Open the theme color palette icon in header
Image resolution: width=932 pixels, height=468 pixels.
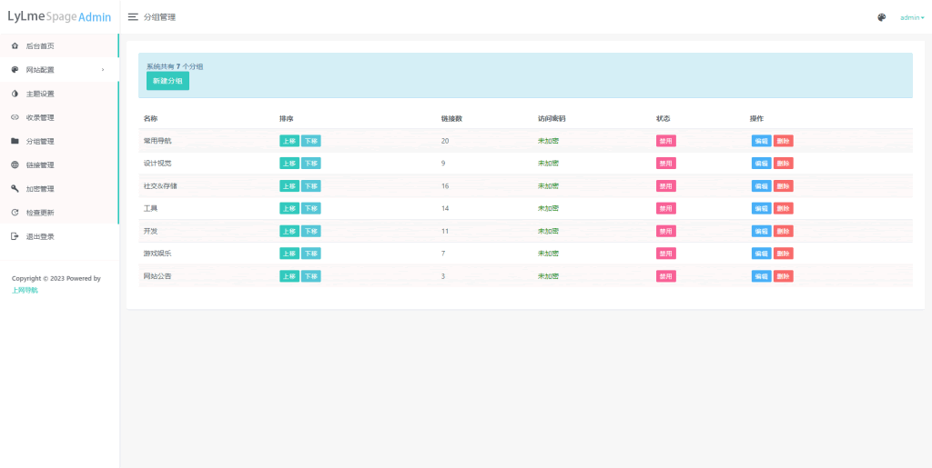pyautogui.click(x=881, y=17)
